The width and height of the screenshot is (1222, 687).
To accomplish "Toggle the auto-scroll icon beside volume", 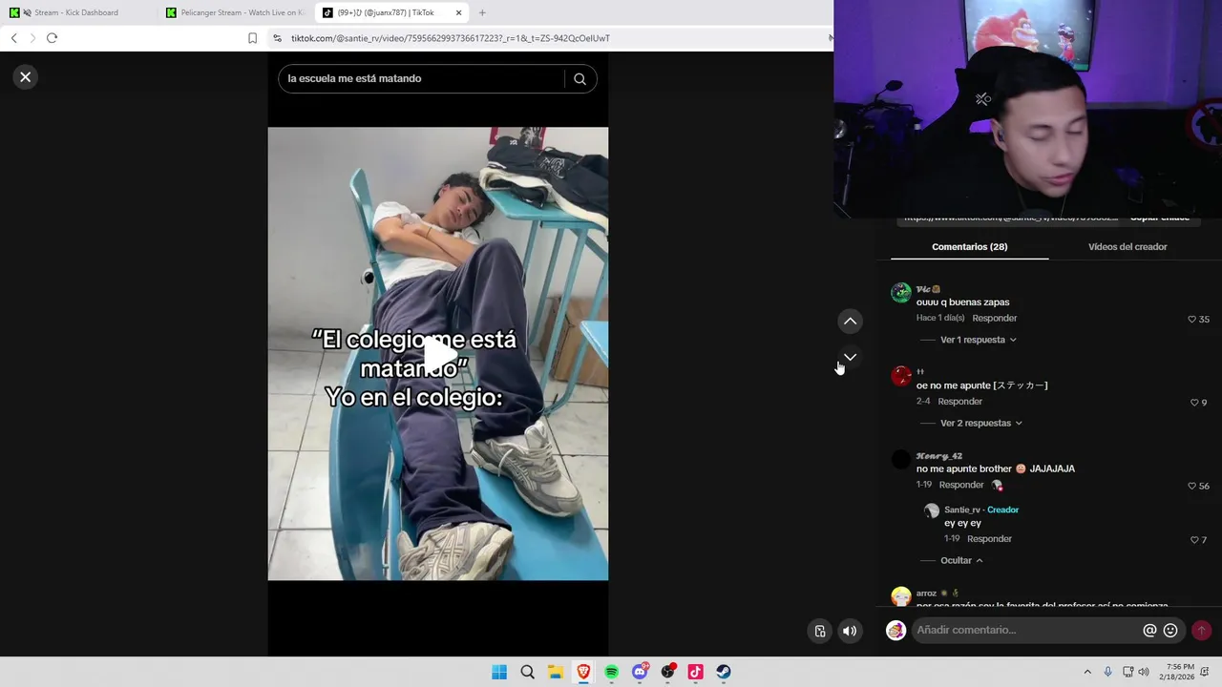I will click(x=819, y=631).
